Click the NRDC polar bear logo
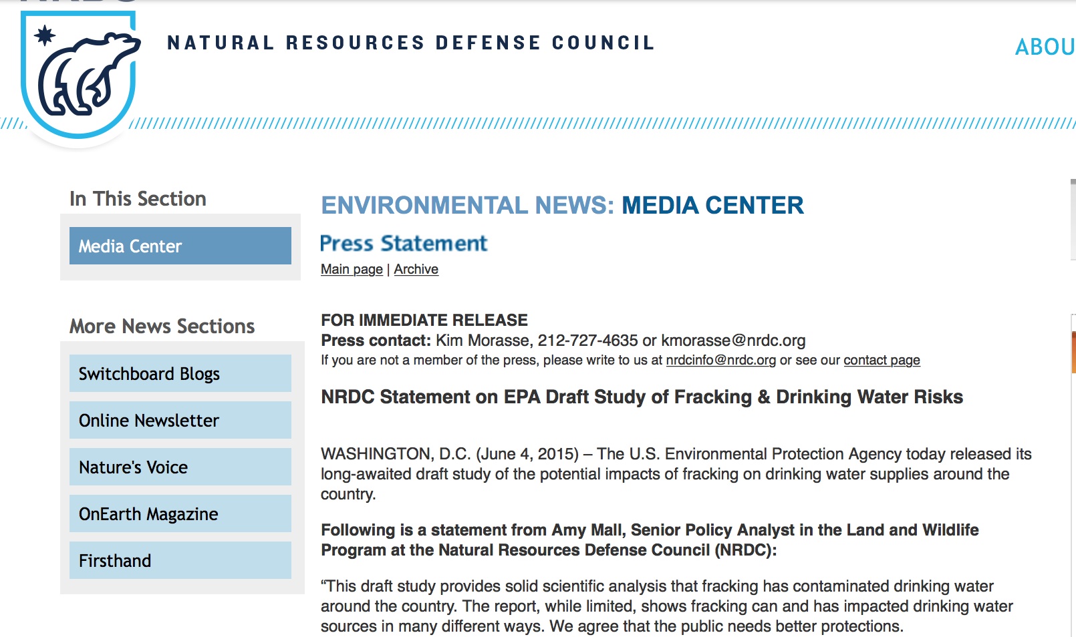 [79, 73]
